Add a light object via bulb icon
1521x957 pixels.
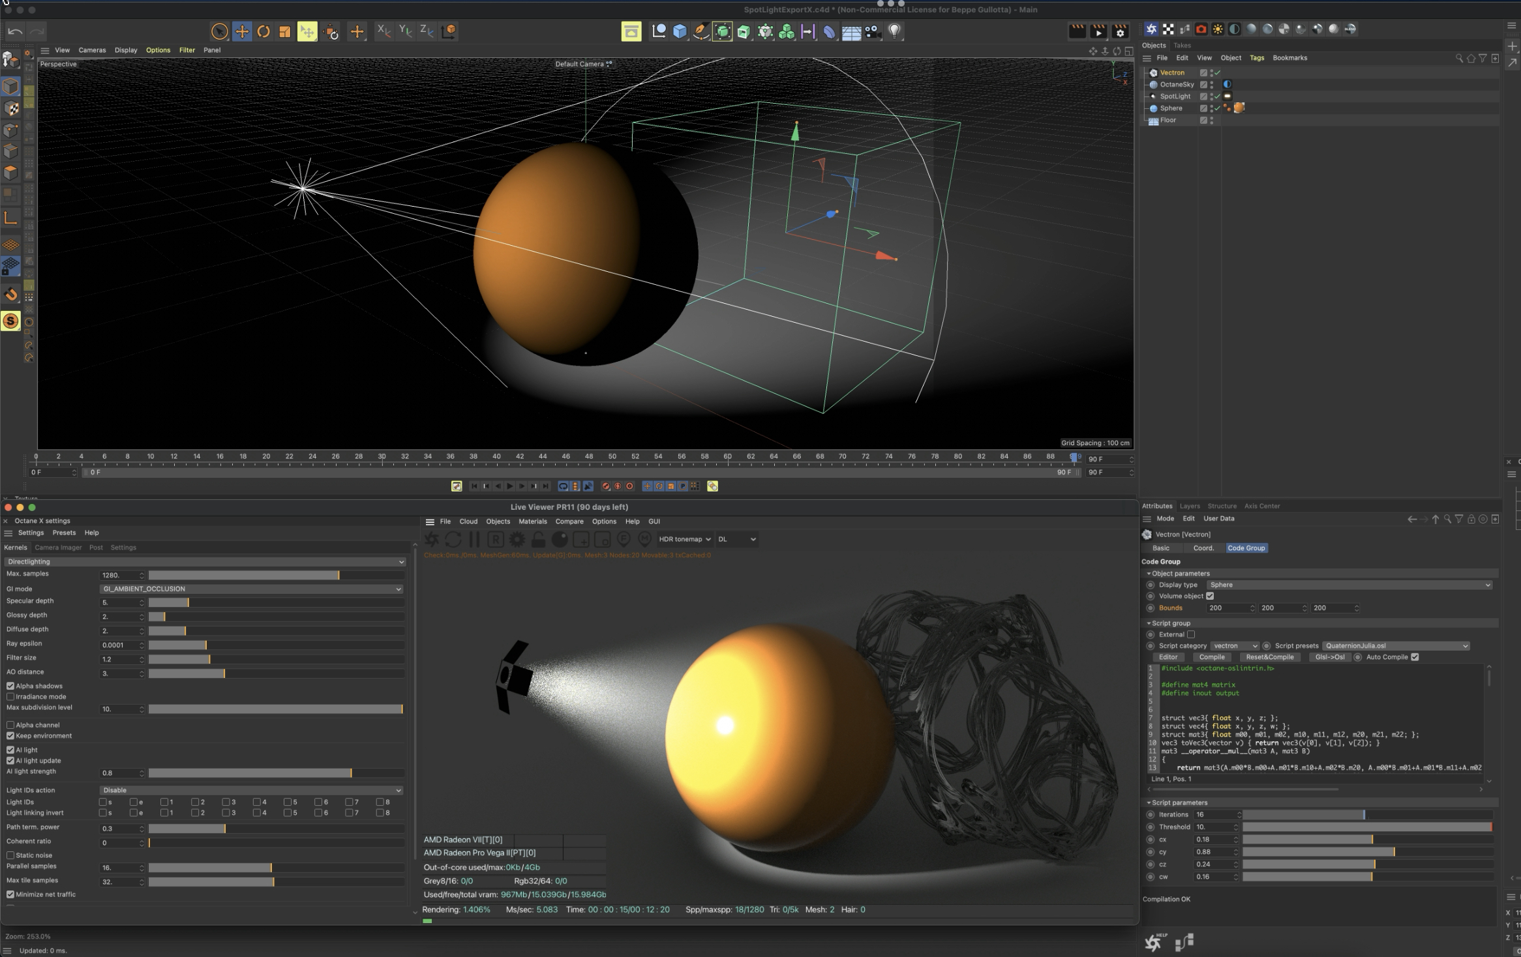pyautogui.click(x=894, y=31)
